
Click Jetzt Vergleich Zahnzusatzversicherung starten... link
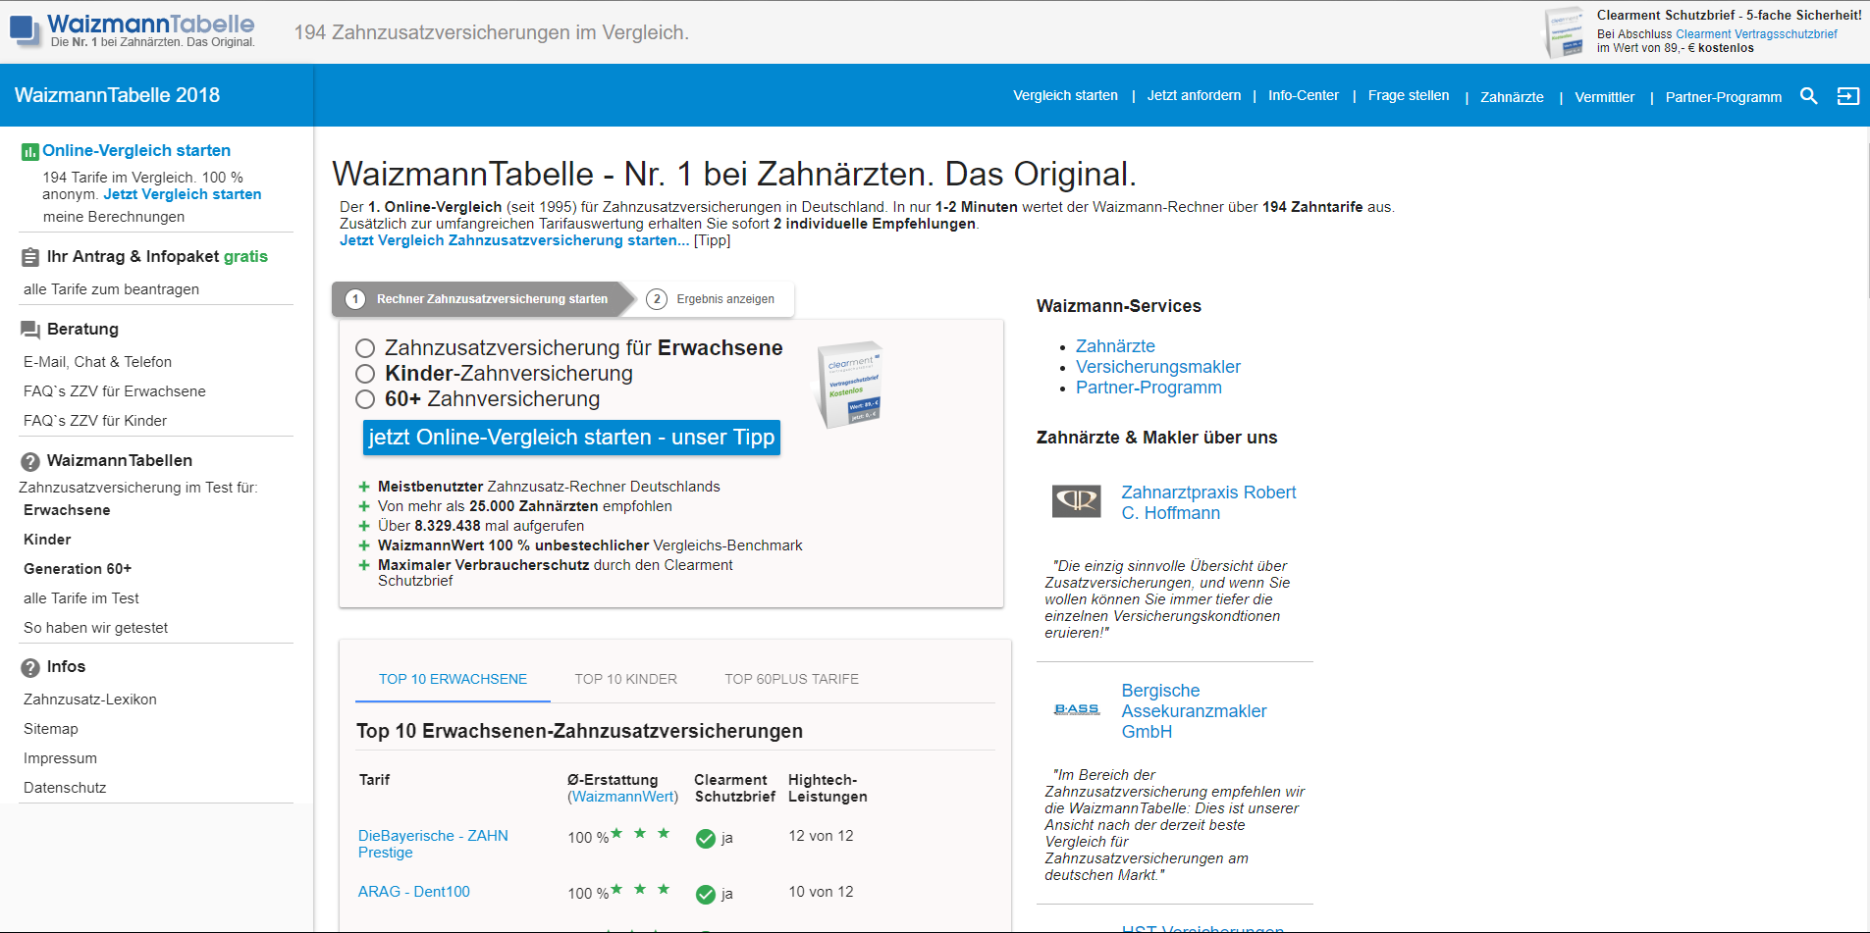pos(514,240)
